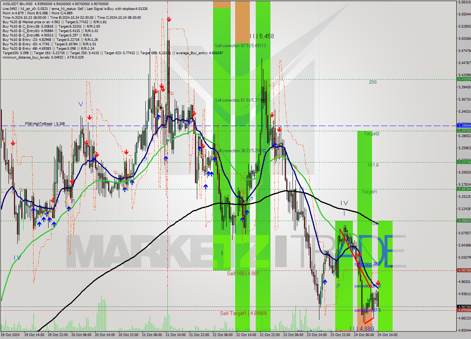Click the '21 Oct 14:00' time axis label
The image size is (471, 339).
tap(176, 335)
